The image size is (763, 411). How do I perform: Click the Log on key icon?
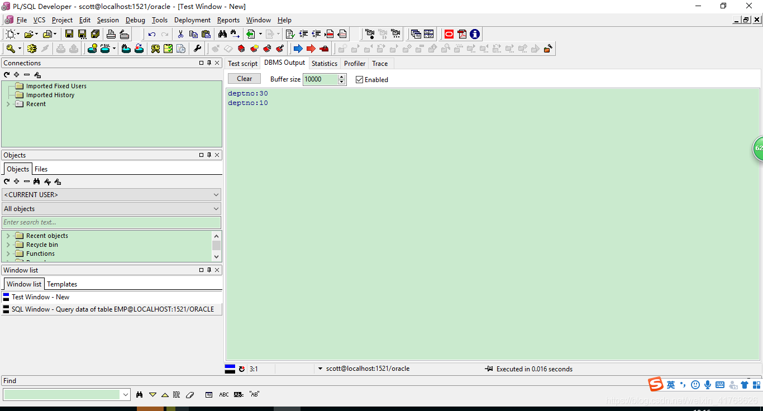click(10, 49)
